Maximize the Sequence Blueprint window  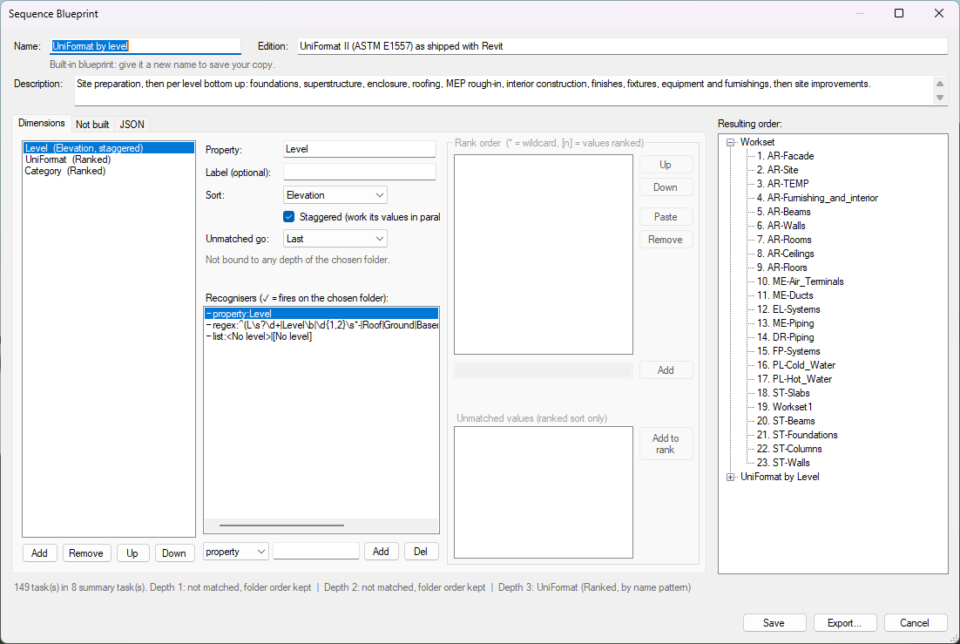[899, 13]
